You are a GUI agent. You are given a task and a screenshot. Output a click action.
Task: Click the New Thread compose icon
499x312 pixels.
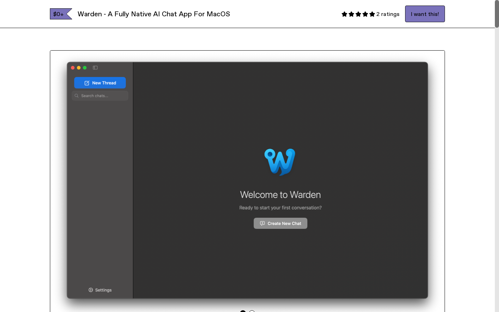click(x=87, y=83)
